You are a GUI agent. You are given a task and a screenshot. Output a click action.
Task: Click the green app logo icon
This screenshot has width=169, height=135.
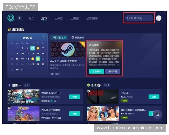coord(11,18)
